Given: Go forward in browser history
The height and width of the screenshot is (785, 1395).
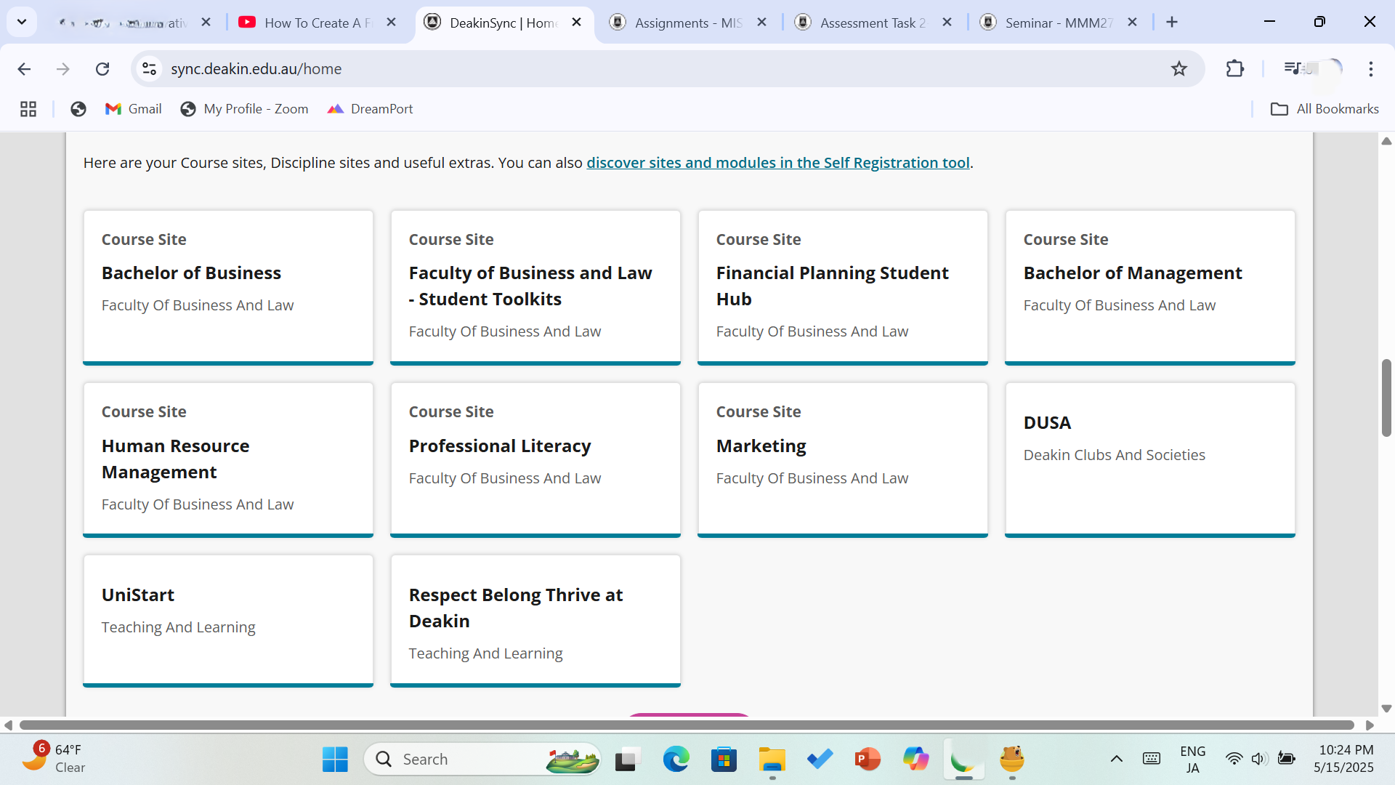Looking at the screenshot, I should [63, 69].
